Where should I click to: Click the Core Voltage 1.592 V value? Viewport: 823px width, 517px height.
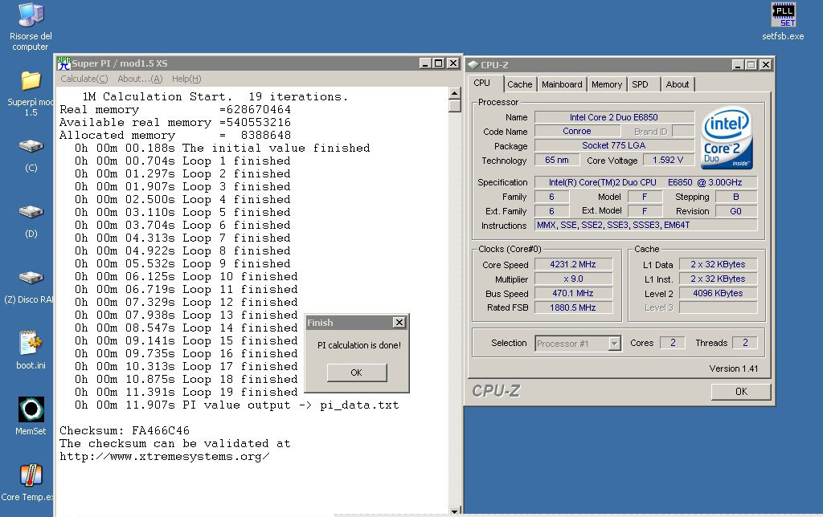[668, 160]
